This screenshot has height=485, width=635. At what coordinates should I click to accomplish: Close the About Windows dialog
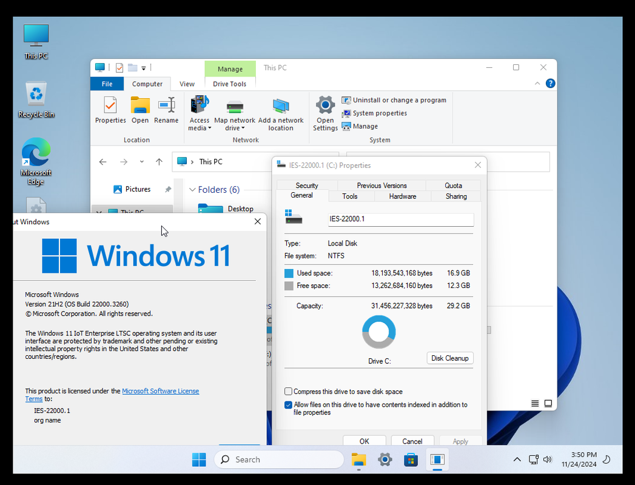258,221
